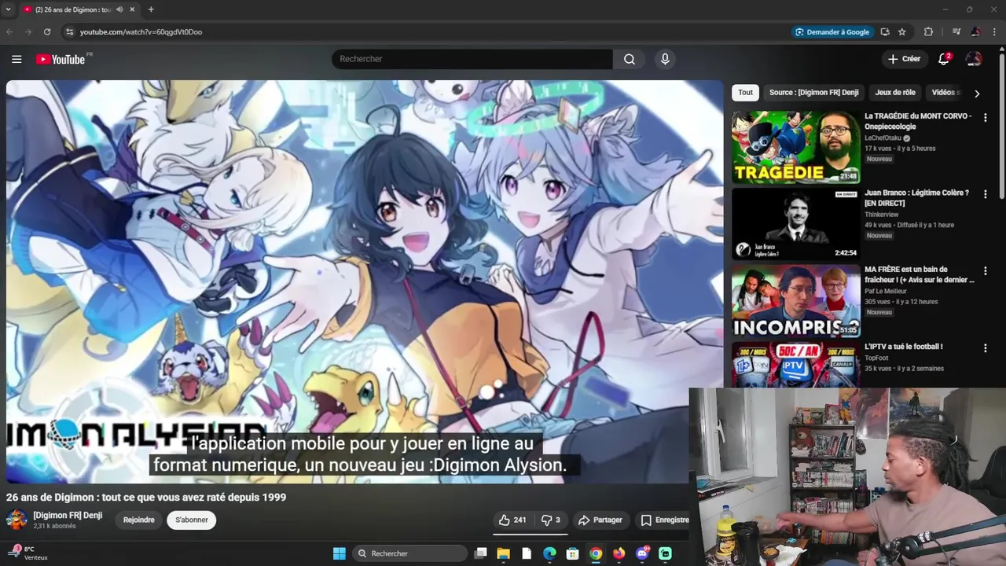Screen dimensions: 1006x566
Task: Click TopFoot channel name
Action: 876,358
